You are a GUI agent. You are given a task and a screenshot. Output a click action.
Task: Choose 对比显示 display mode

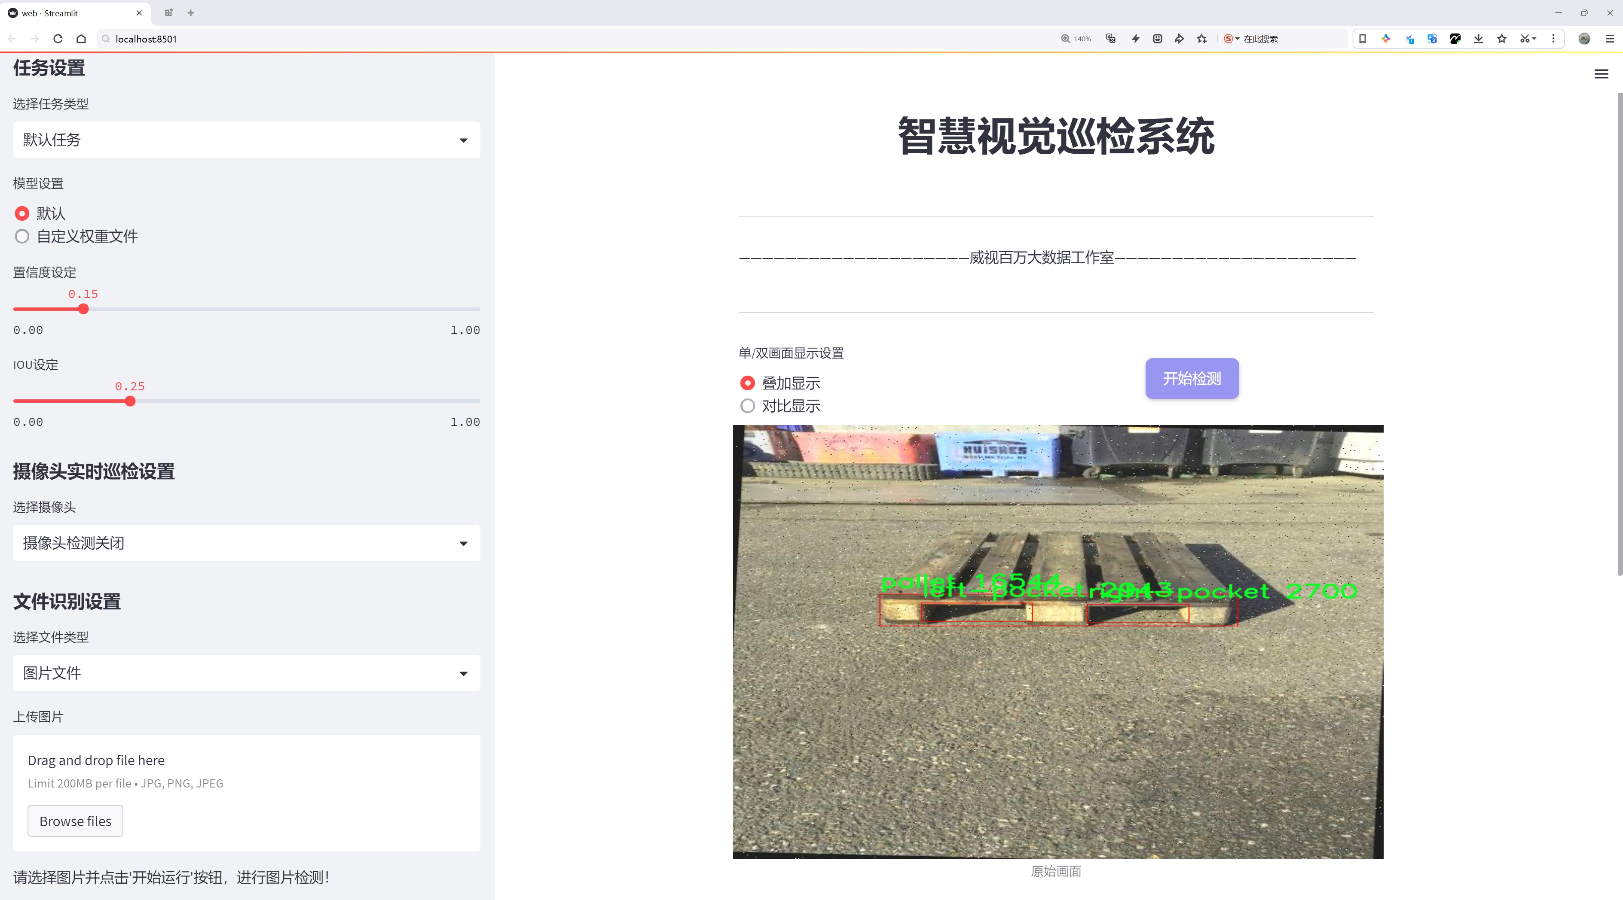point(747,406)
